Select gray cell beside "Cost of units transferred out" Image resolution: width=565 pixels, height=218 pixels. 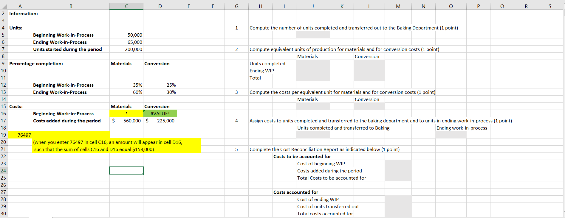click(x=398, y=206)
